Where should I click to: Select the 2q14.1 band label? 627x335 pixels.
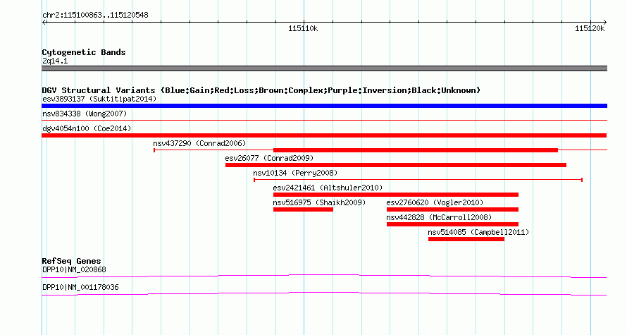(55, 61)
